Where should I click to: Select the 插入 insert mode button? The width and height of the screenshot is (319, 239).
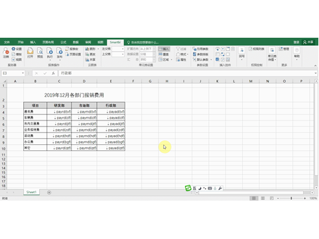point(164,49)
